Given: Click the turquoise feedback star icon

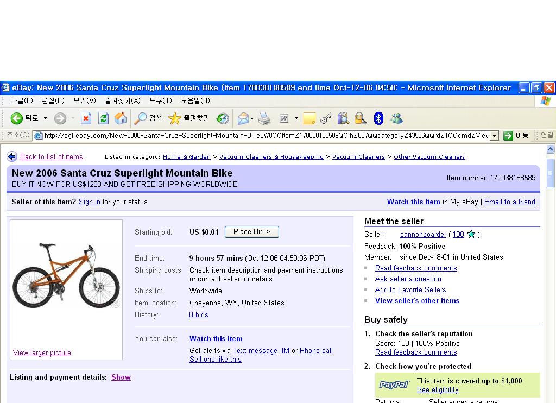Looking at the screenshot, I should coord(471,234).
